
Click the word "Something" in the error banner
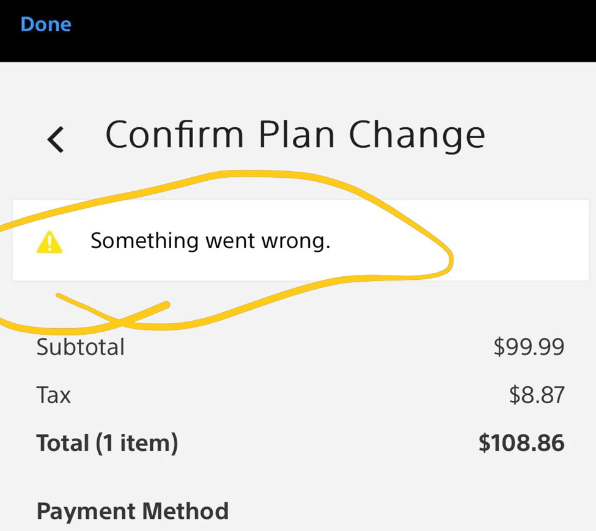144,241
